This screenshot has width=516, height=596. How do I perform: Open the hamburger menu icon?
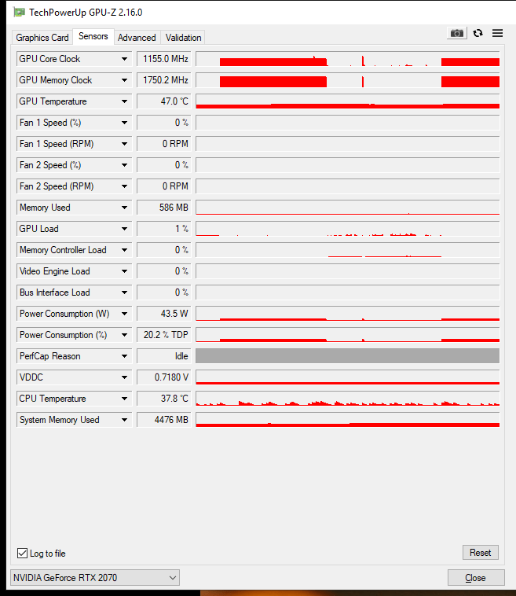[x=497, y=33]
